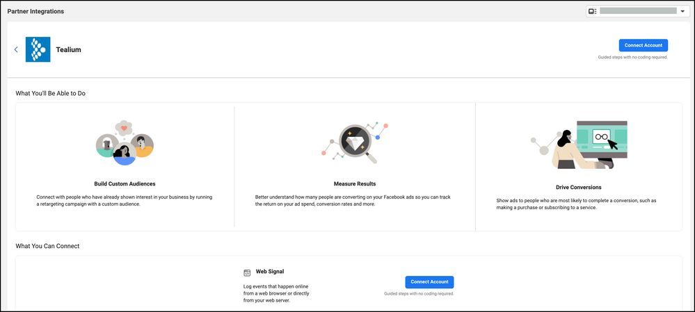Open the account dropdown arrow
Screen dimensions: 695x312
point(682,12)
